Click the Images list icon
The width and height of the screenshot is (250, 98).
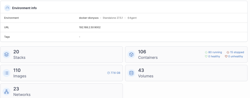(6, 73)
